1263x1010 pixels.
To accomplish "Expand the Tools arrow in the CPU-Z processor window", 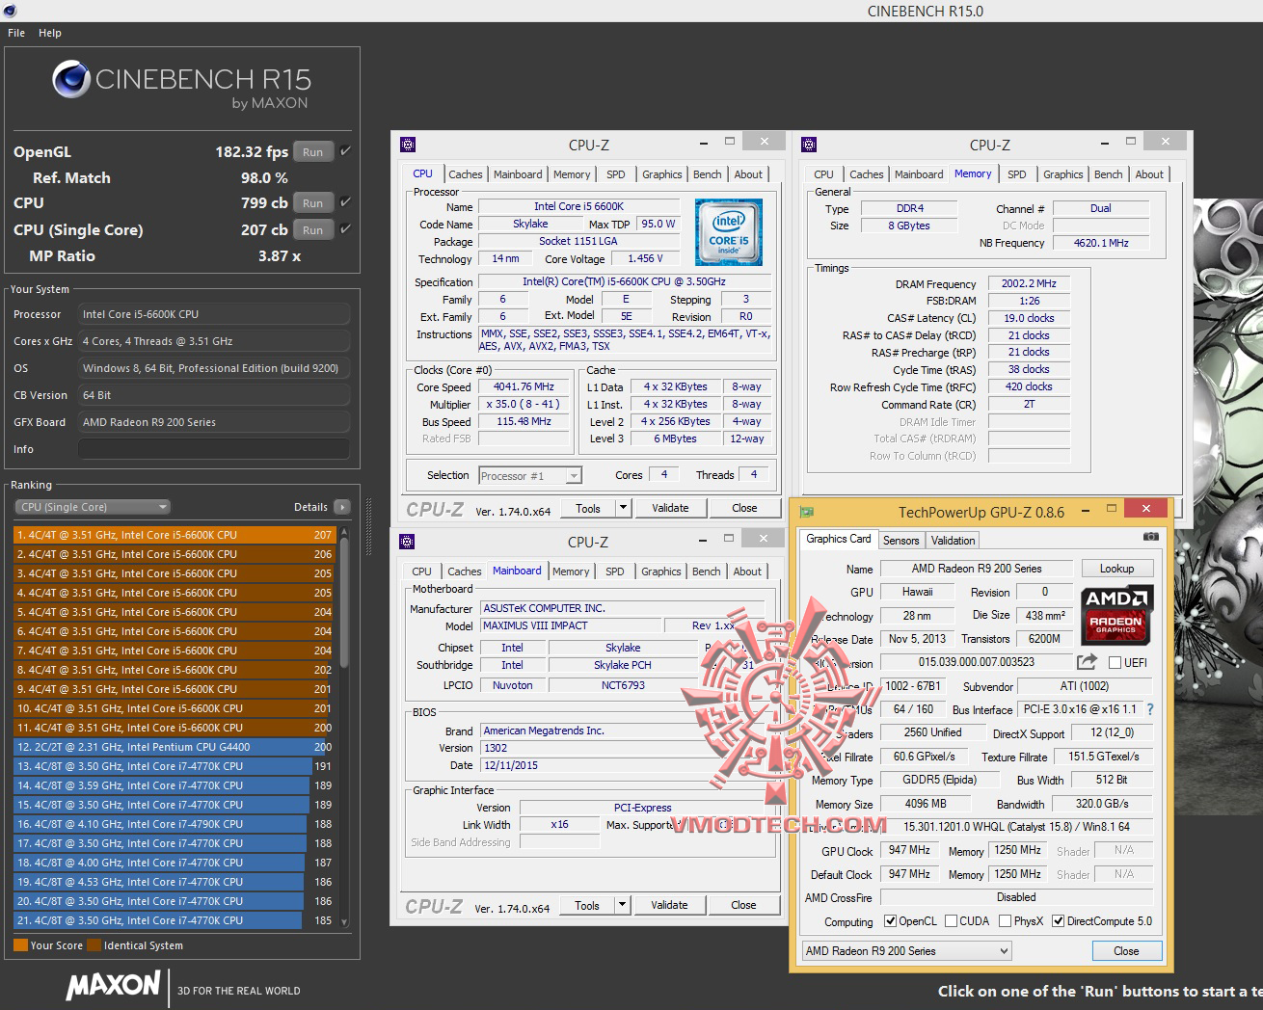I will click(x=623, y=508).
